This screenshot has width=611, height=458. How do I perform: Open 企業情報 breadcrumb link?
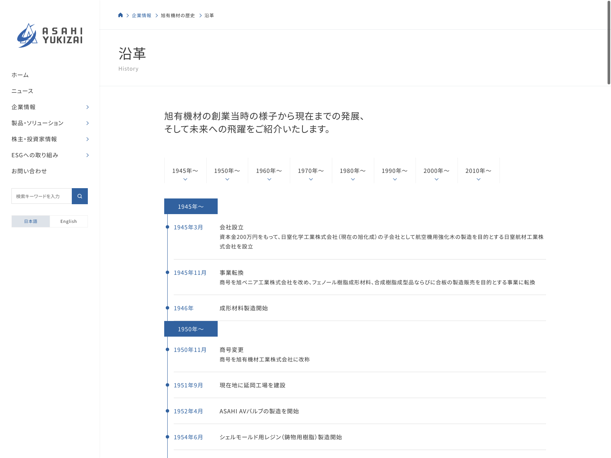[142, 16]
